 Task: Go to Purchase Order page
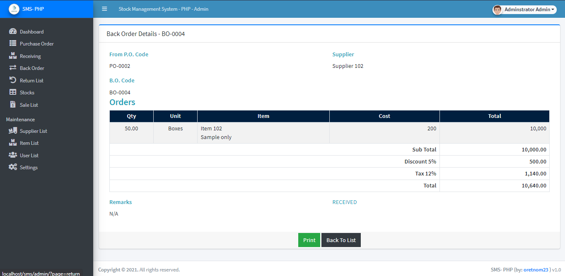tap(46, 43)
